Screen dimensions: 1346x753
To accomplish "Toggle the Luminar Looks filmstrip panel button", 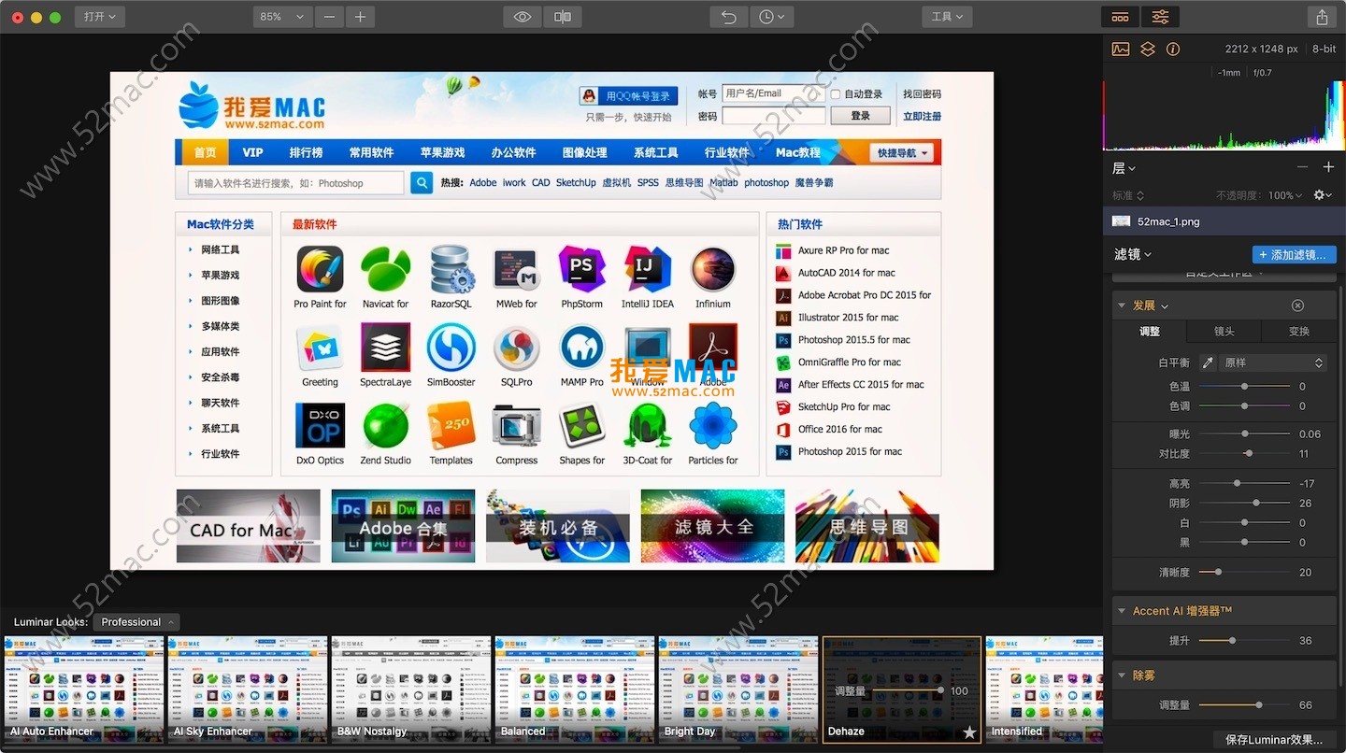I will (x=1120, y=17).
